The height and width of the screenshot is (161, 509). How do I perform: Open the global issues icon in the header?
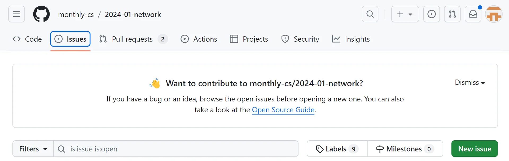[x=431, y=14]
